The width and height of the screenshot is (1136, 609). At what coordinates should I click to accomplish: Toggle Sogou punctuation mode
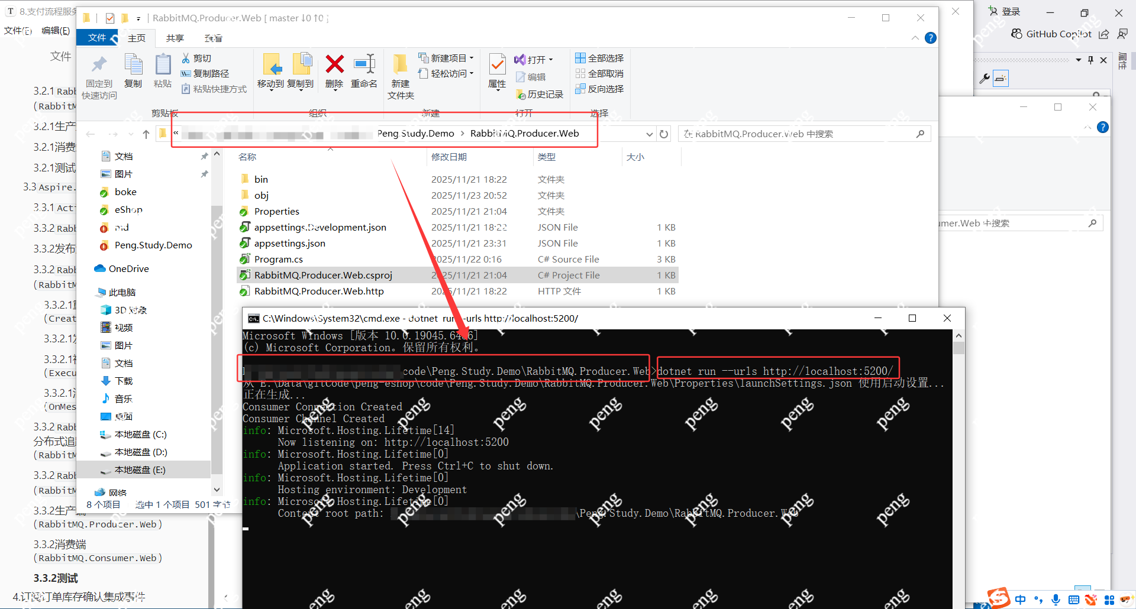[x=1038, y=600]
